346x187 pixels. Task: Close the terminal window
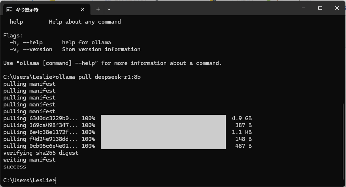(337, 8)
